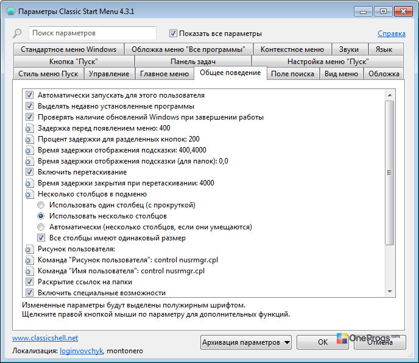Click gear icon beside Задержка перед появлением меню
Viewport: 419px width, 363px height.
29,128
